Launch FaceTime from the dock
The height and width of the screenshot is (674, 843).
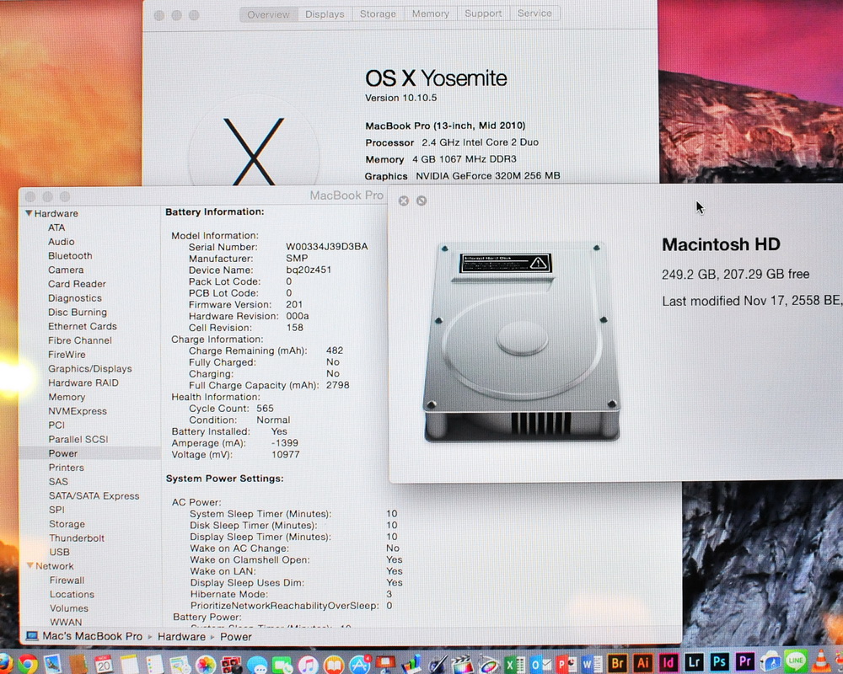point(282,665)
